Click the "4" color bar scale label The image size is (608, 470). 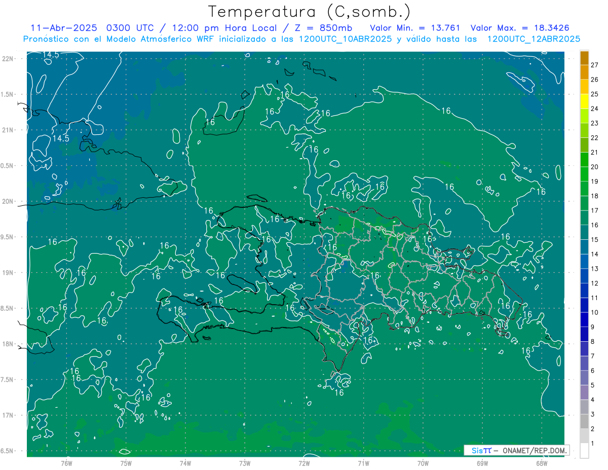[593, 400]
